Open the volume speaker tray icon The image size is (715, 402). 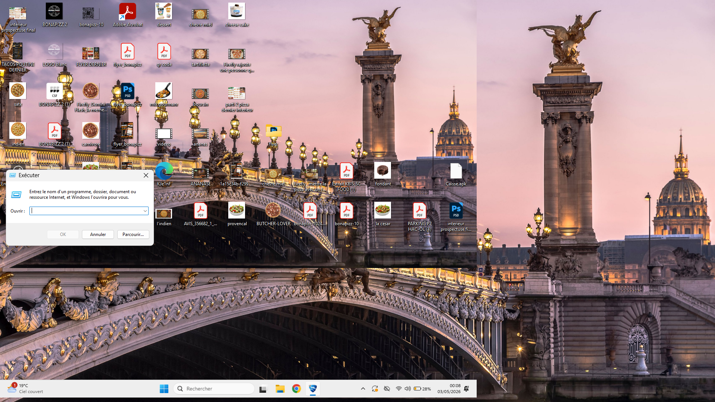click(408, 389)
